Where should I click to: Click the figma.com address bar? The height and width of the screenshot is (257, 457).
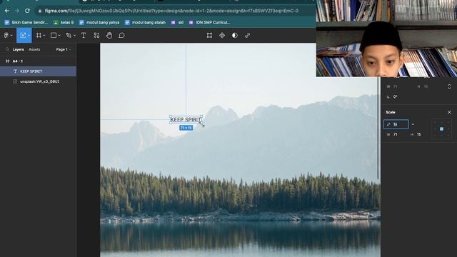[x=171, y=11]
